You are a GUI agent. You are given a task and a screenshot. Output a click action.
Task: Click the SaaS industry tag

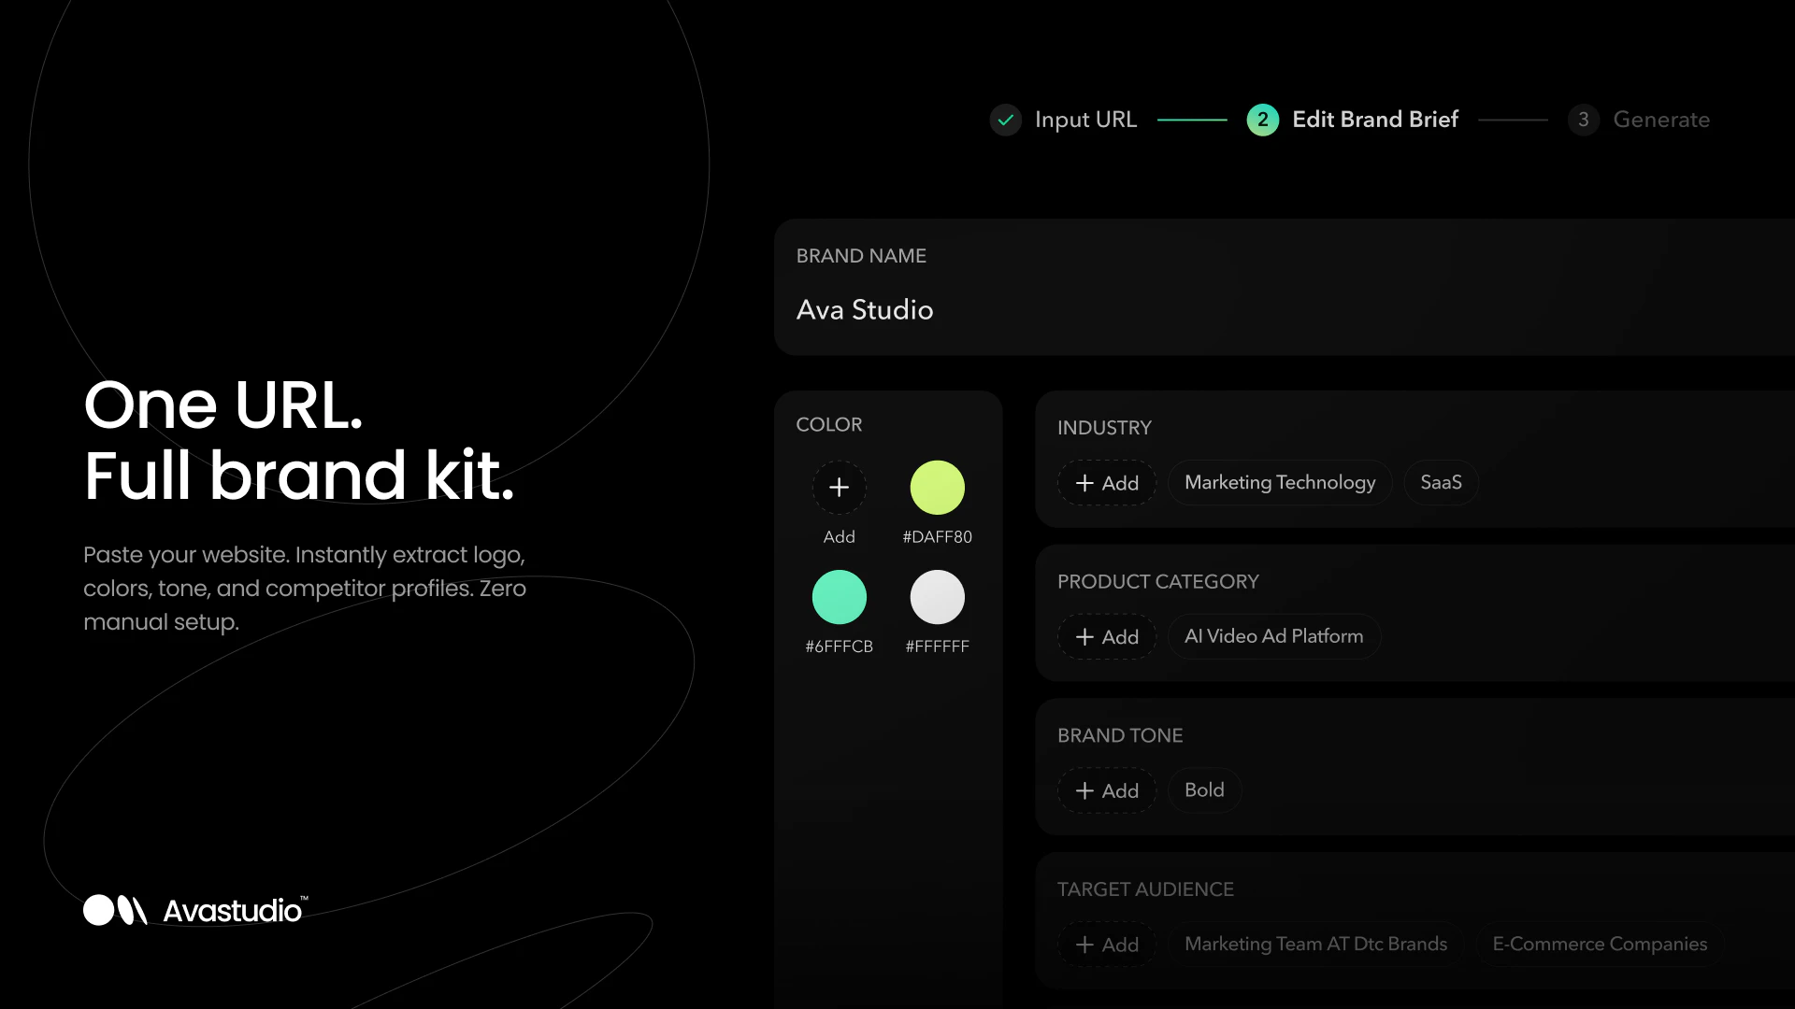[1441, 483]
